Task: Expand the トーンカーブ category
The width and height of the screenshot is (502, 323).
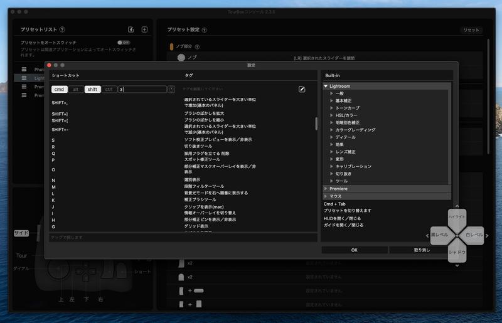Action: click(332, 108)
